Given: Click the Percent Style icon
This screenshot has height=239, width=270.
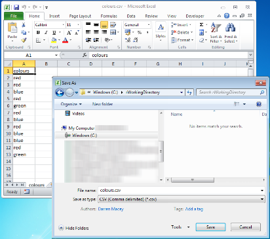Looking at the screenshot, I should pyautogui.click(x=140, y=33).
